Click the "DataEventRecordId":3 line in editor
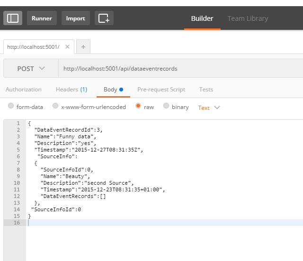The width and height of the screenshot is (303, 261). (x=68, y=130)
